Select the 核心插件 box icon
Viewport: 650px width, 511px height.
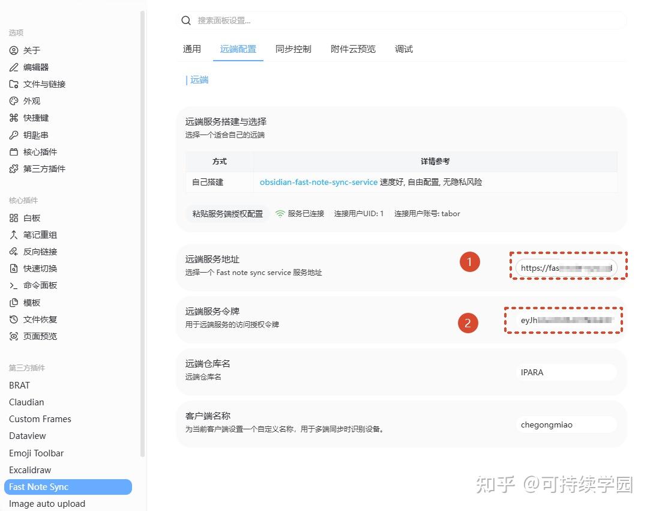tap(14, 152)
